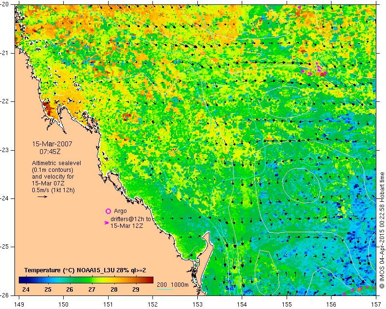This screenshot has height=309, width=386.
Task: Click the '1000m' depth contour label
Action: pos(179,284)
